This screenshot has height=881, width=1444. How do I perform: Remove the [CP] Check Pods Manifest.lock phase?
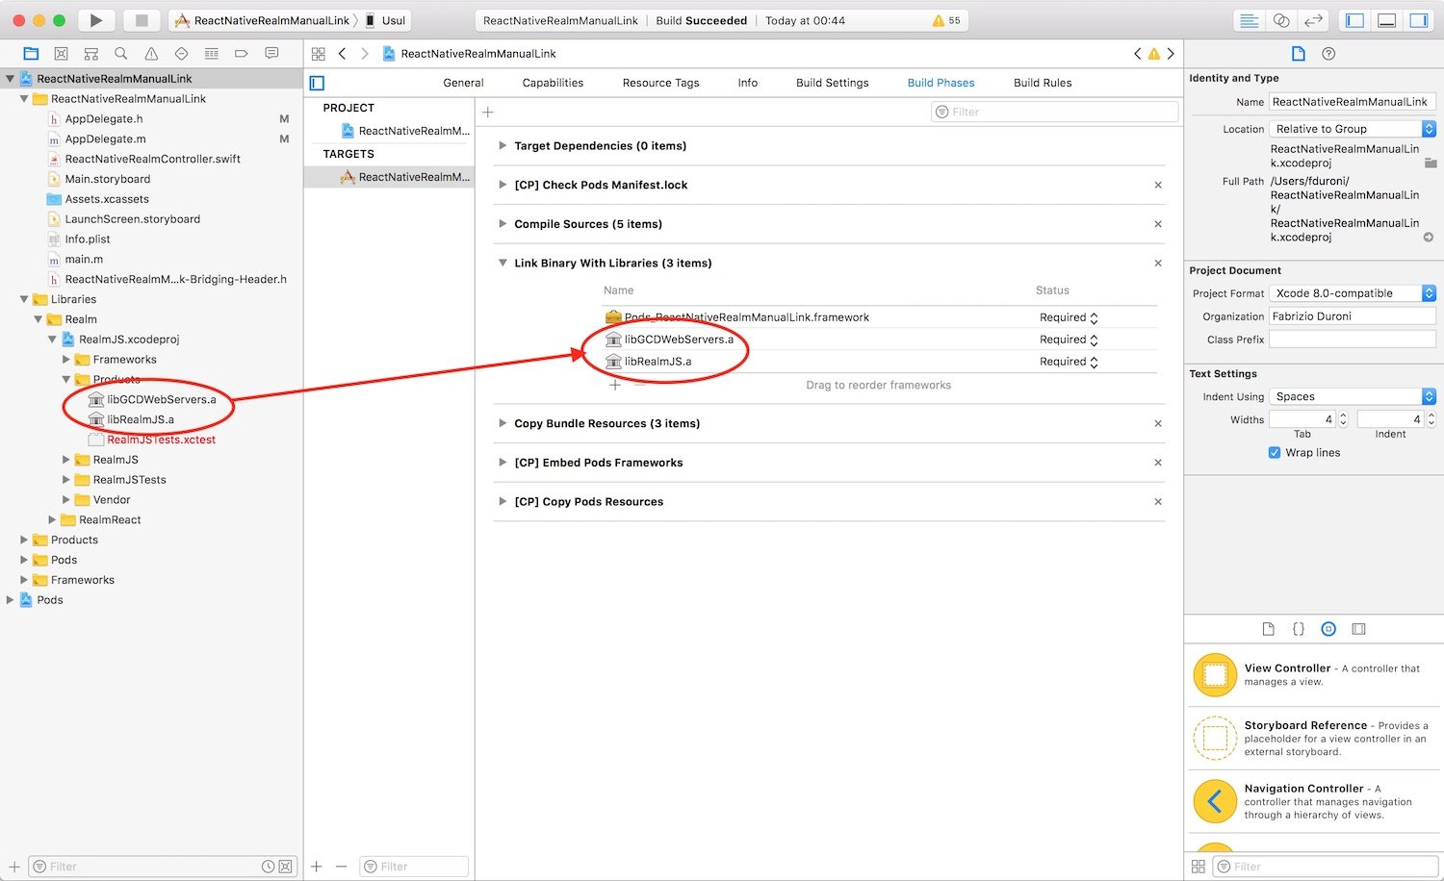[x=1158, y=186]
